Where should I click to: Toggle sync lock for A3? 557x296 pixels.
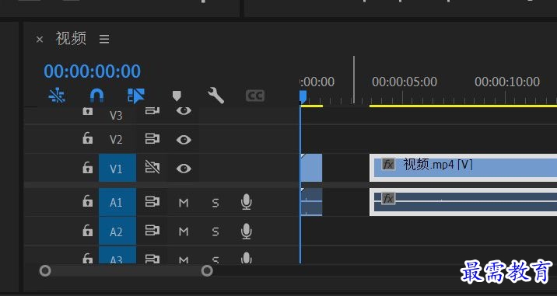click(x=152, y=259)
